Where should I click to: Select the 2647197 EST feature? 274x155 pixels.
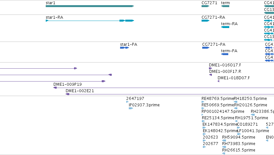pyautogui.click(x=128, y=102)
